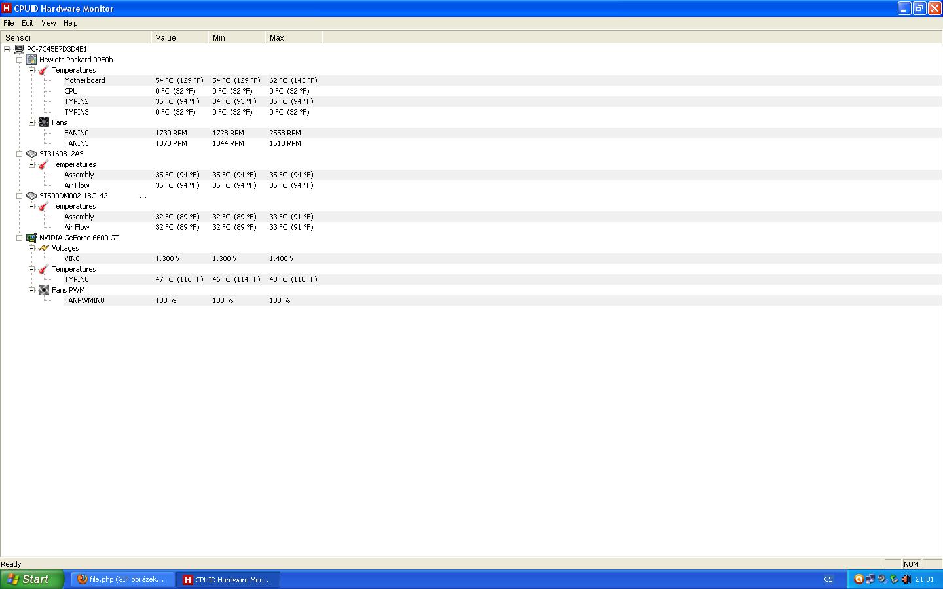The width and height of the screenshot is (943, 589).
Task: Click the 1518 RPM max FANIN3 value
Action: click(x=285, y=143)
